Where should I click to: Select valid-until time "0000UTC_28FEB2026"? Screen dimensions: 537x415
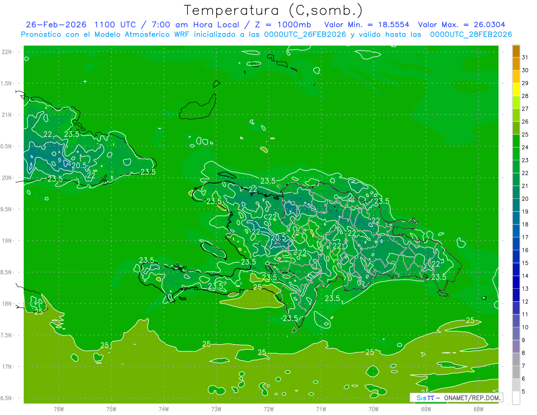pos(471,34)
